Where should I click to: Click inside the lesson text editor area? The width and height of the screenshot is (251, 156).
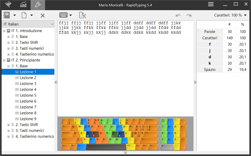125,69
